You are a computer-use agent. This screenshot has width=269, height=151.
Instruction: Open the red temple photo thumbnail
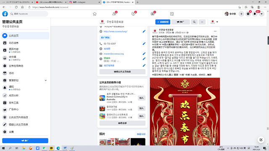pos(122,142)
